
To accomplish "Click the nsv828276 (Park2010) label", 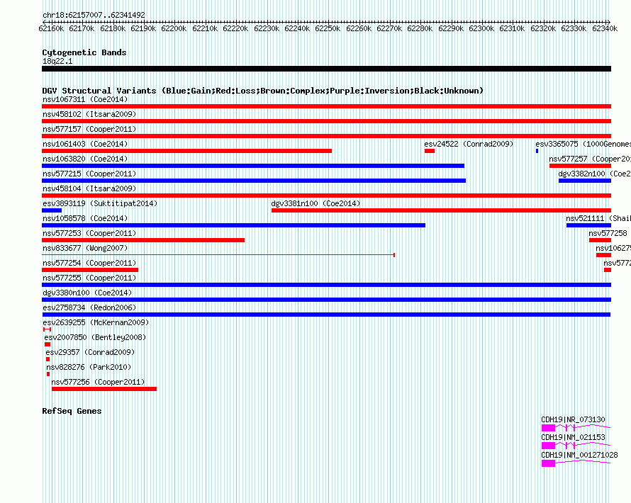I will click(89, 367).
